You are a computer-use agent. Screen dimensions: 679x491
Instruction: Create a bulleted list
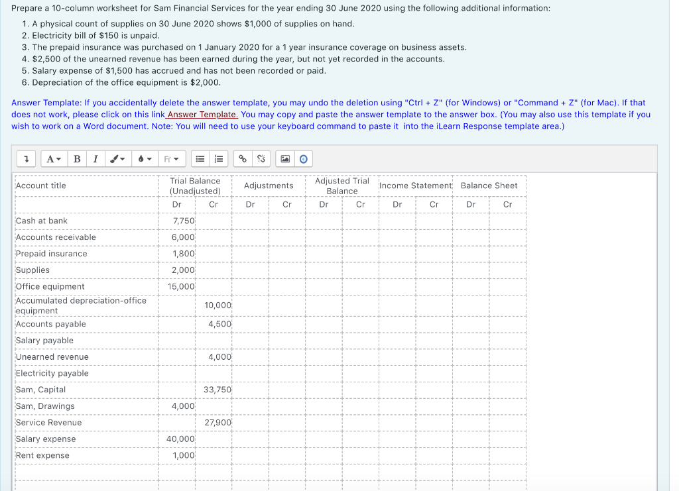(x=201, y=158)
